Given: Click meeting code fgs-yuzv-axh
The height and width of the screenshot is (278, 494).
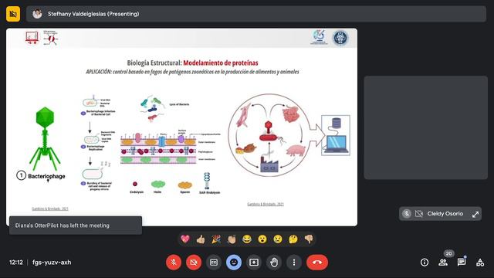Looking at the screenshot, I should click(x=52, y=263).
